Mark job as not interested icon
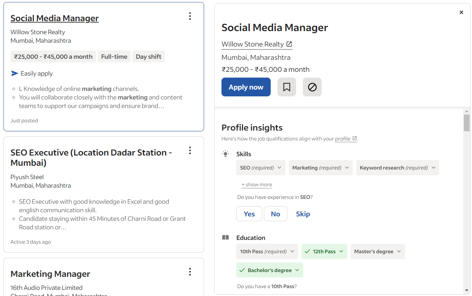Screen dimensions: 472x296 (x=312, y=87)
